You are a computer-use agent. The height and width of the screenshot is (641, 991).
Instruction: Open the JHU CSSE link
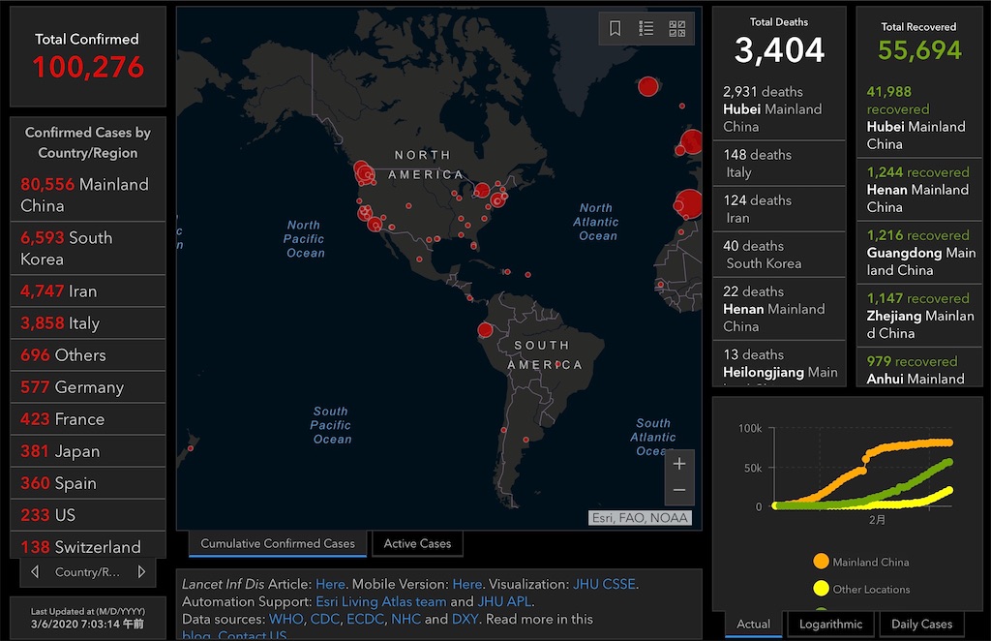tap(604, 584)
